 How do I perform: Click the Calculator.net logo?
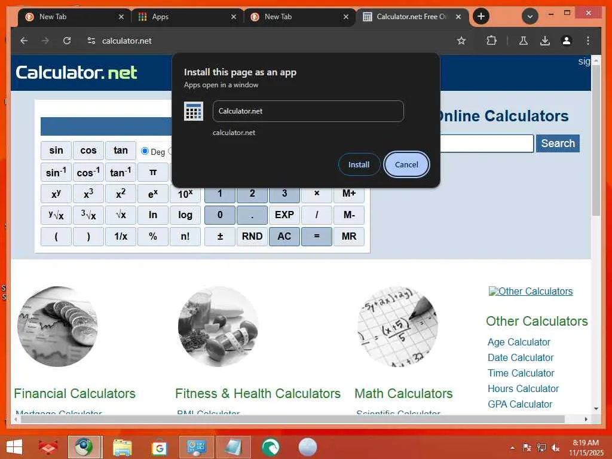coord(76,72)
